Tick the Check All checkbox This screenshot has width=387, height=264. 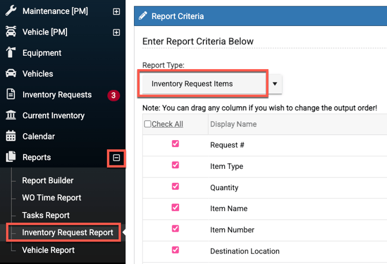tap(147, 124)
